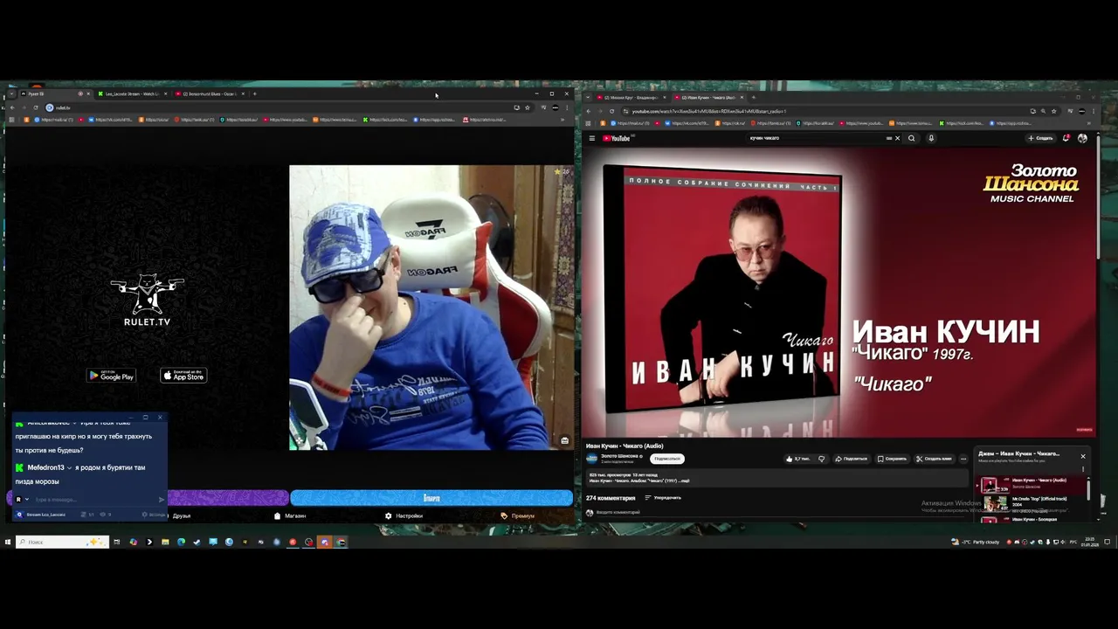Go back in YouTube browser window
The image size is (1118, 629).
tap(588, 111)
